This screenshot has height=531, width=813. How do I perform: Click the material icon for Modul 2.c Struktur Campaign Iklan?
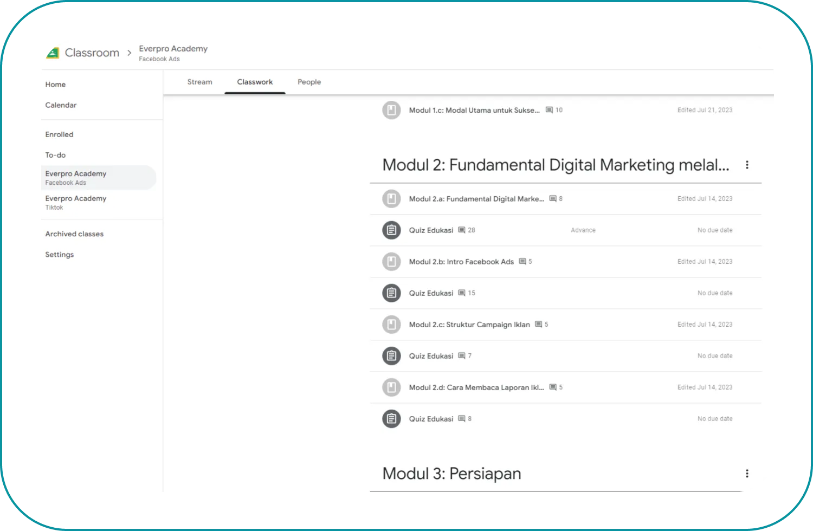pyautogui.click(x=391, y=325)
